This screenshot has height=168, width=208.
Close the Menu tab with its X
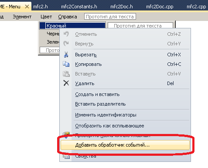pos(27,7)
